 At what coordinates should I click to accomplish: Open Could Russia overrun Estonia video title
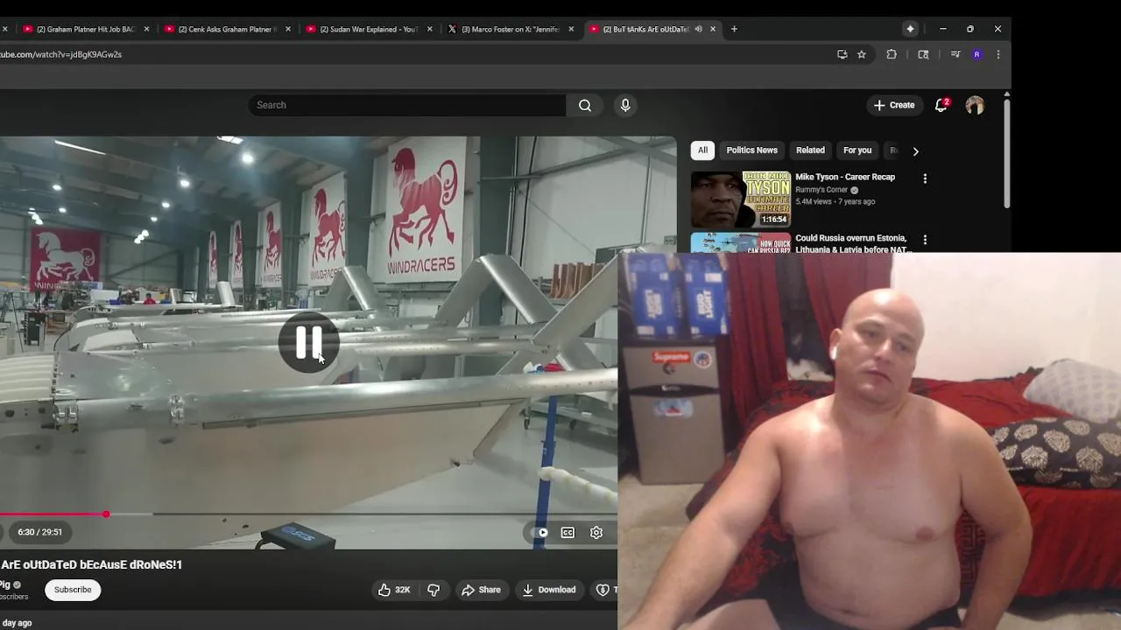(854, 243)
